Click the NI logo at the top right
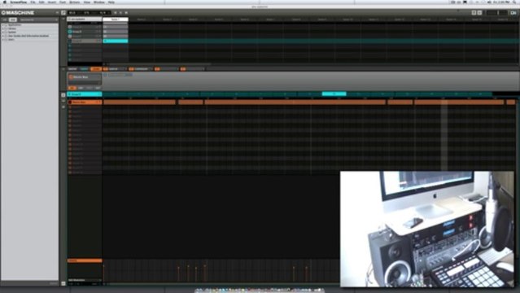The width and height of the screenshot is (520, 293). click(x=513, y=12)
